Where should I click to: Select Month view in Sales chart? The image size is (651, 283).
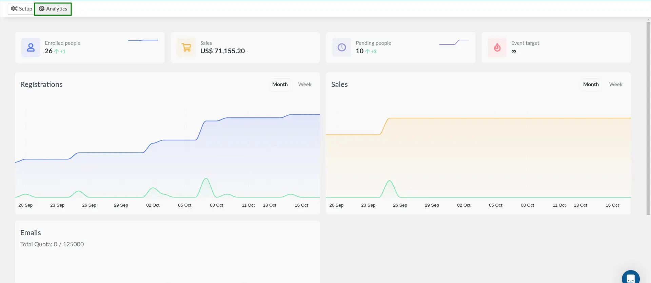coord(591,84)
